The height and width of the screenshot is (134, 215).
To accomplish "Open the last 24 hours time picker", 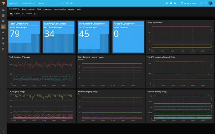I will [188, 3].
